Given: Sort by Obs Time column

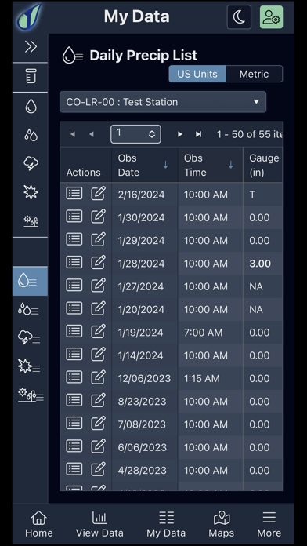Looking at the screenshot, I should click(x=211, y=165).
